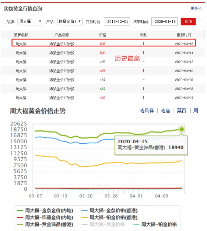Click the 价格 column header

pyautogui.click(x=102, y=35)
